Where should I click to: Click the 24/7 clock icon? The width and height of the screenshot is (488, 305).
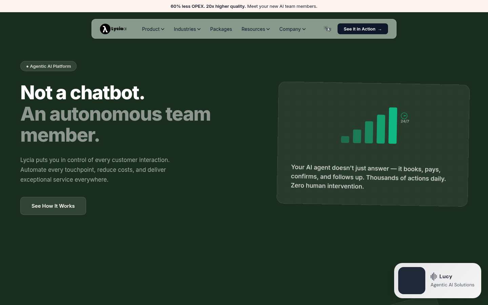tap(404, 116)
